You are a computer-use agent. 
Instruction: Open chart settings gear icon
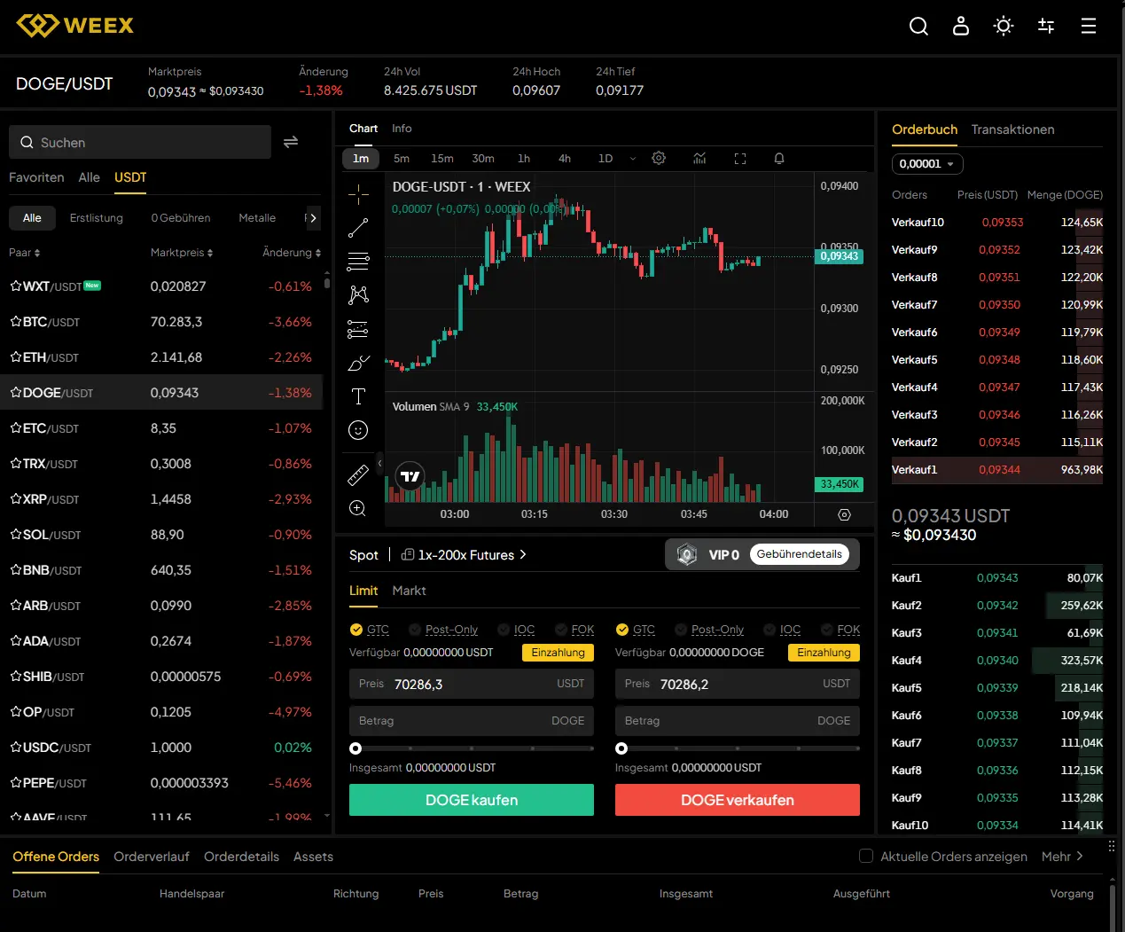[659, 158]
